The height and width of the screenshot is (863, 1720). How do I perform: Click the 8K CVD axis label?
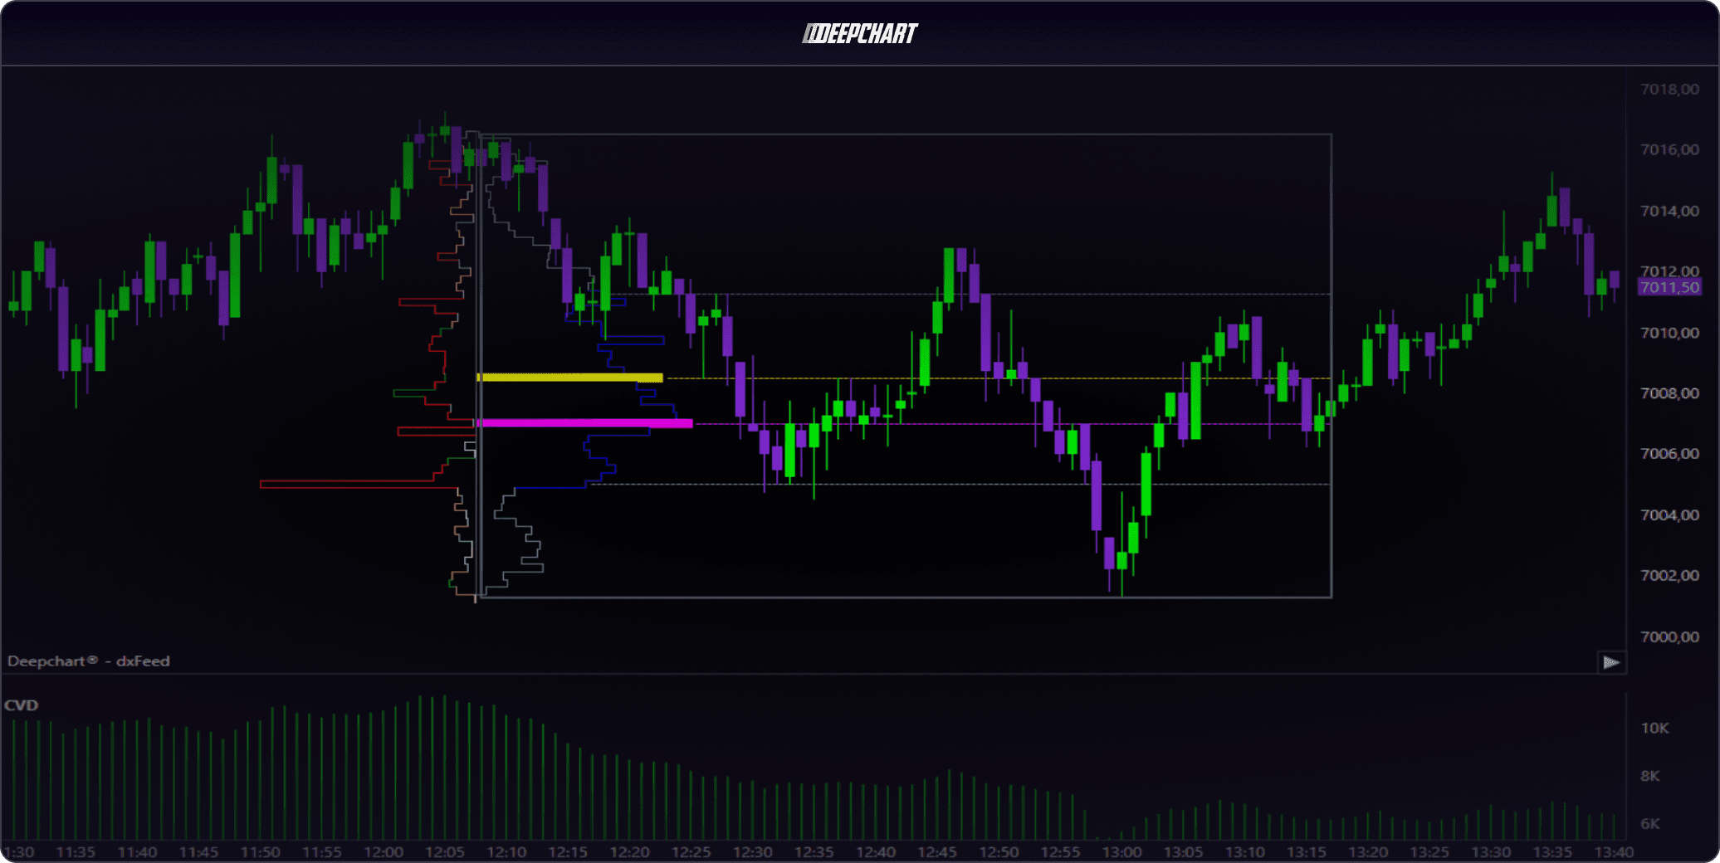(1650, 776)
